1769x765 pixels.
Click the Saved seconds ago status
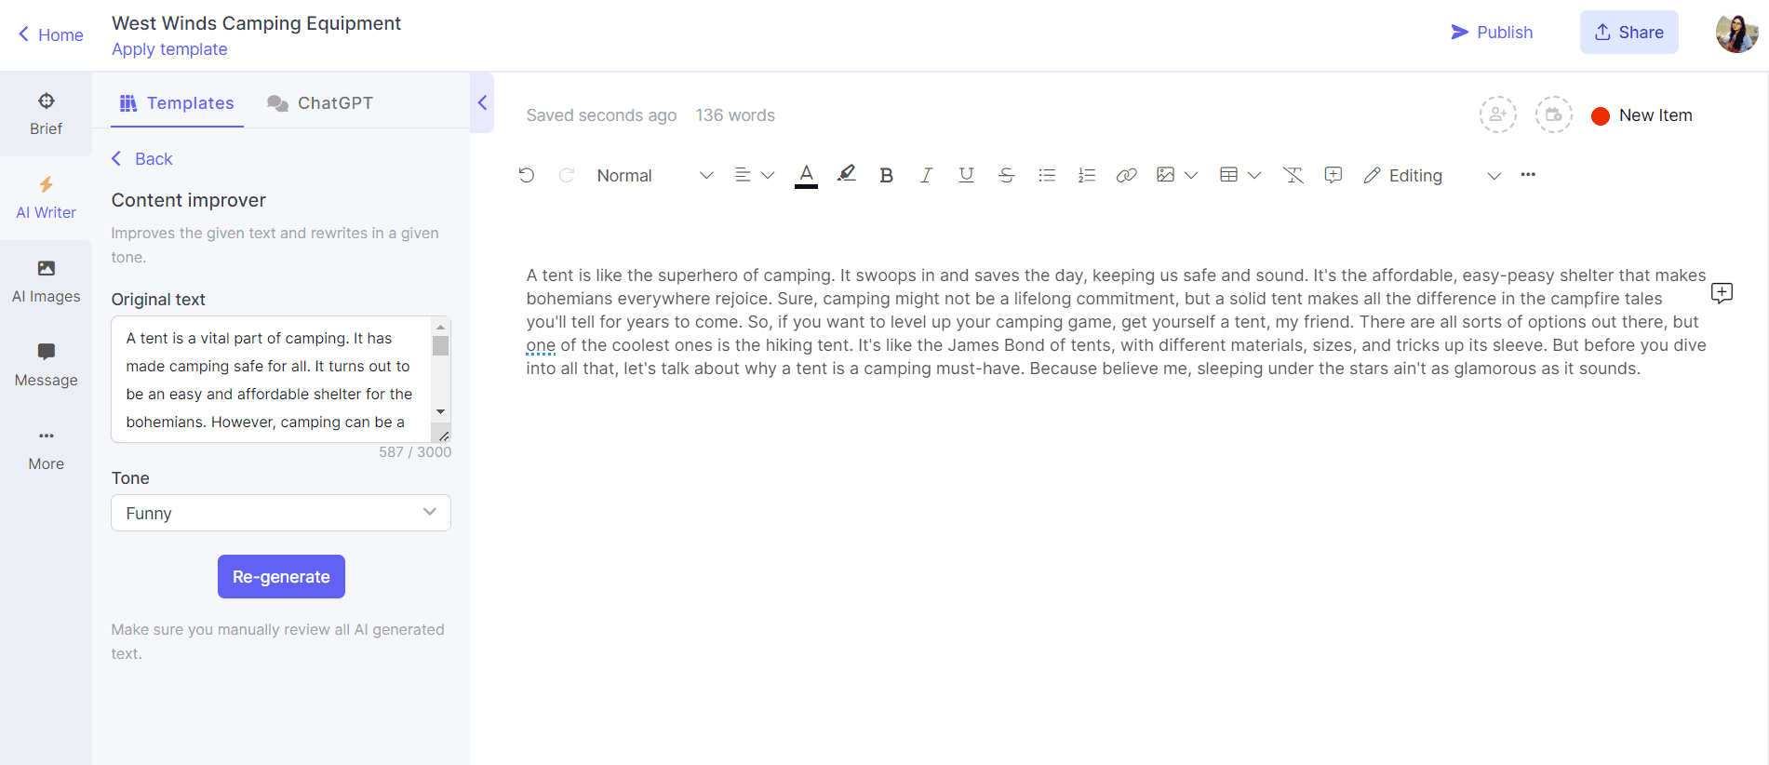[x=601, y=115]
